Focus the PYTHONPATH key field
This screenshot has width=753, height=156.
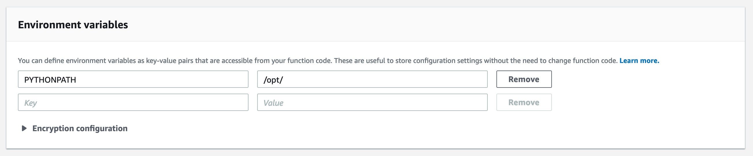coord(133,79)
